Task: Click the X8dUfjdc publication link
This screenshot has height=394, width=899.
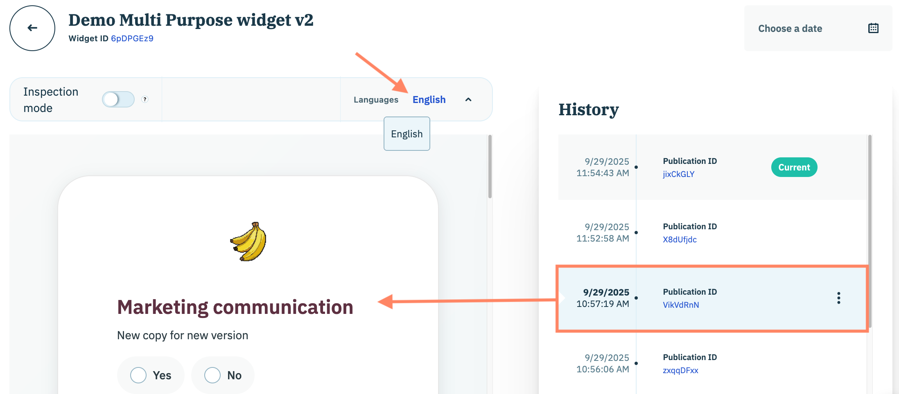Action: click(x=680, y=240)
